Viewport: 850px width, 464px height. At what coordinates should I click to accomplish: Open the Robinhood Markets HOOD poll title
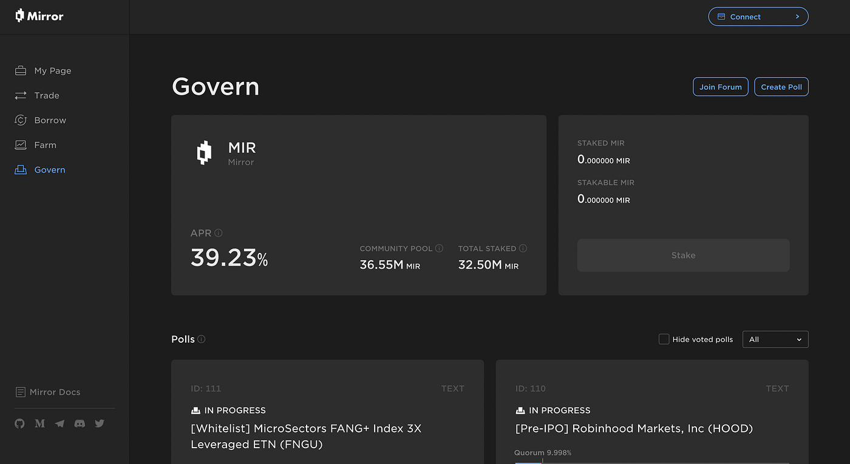[634, 429]
